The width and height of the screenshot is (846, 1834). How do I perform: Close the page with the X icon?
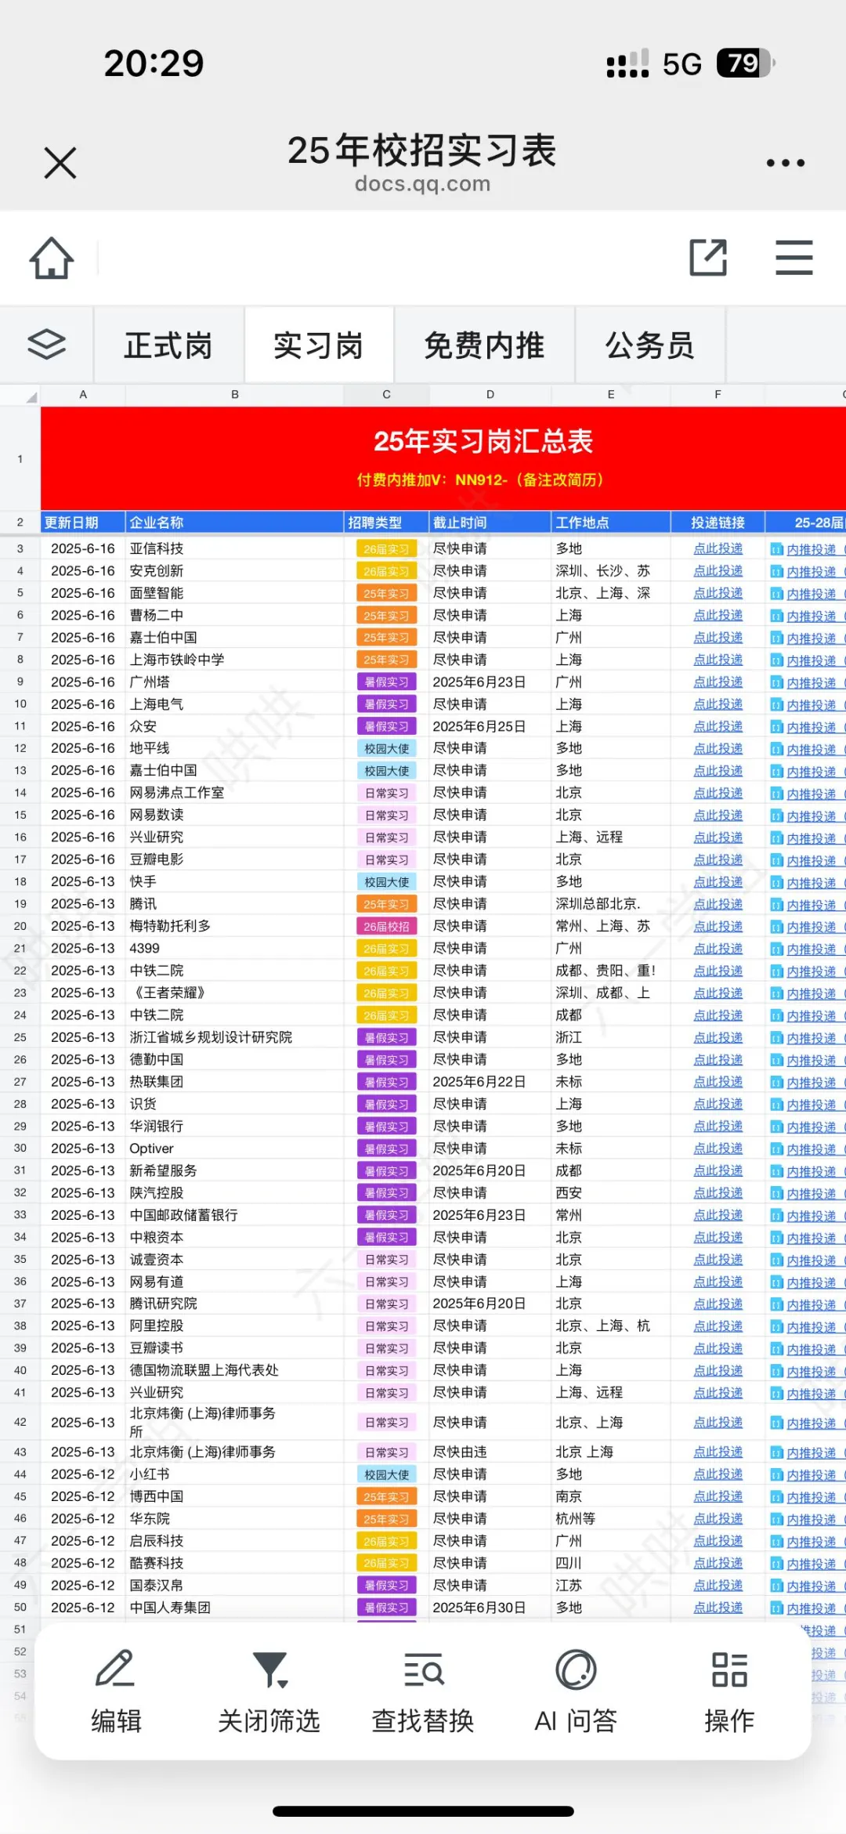coord(60,163)
